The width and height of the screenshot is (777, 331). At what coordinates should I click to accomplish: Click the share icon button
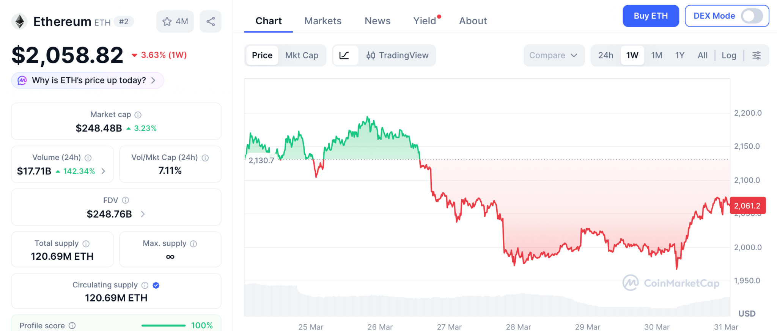coord(211,22)
